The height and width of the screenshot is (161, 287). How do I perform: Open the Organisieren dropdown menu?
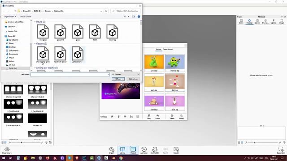10,17
